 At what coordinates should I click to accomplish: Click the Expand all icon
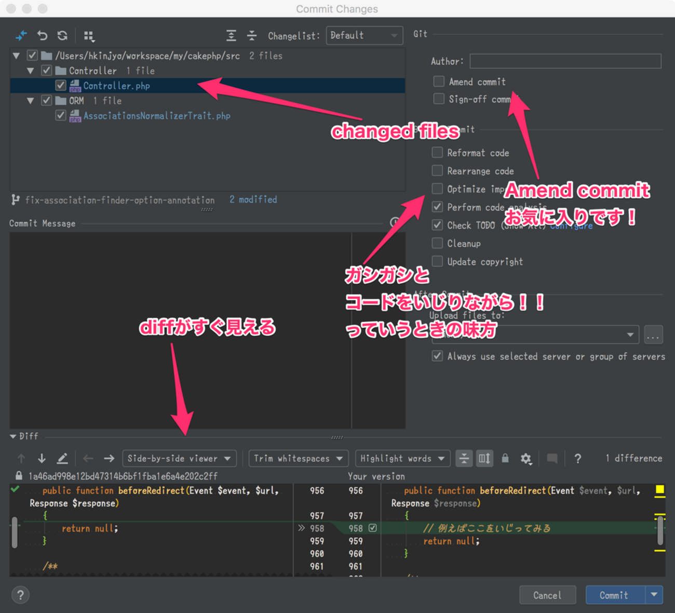(x=231, y=35)
